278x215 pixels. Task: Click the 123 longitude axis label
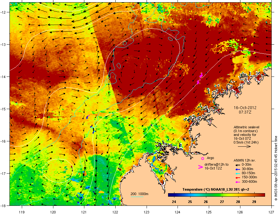point(147,212)
